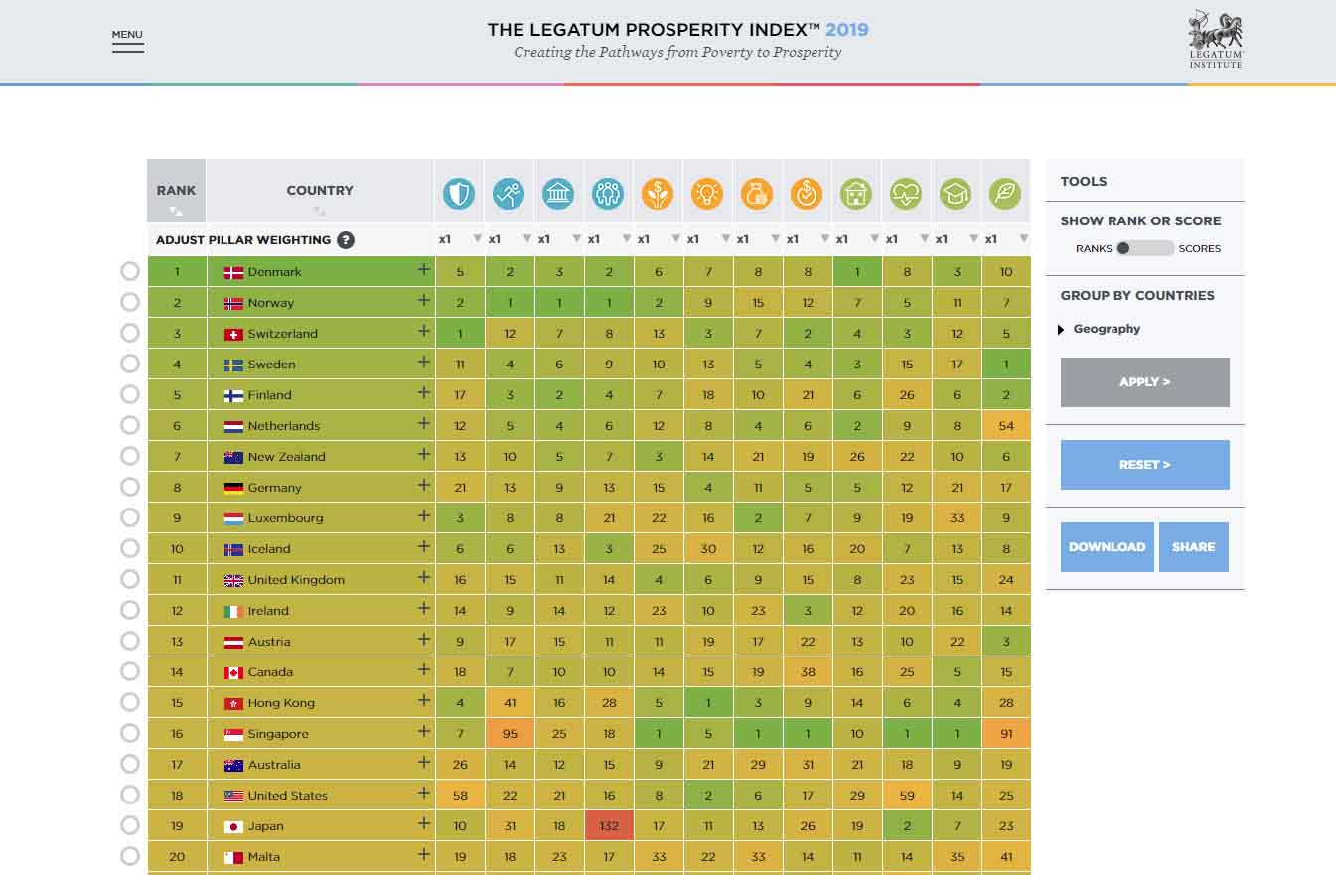Viewport: 1336px width, 875px height.
Task: Click the Education graduation cap icon
Action: click(956, 193)
